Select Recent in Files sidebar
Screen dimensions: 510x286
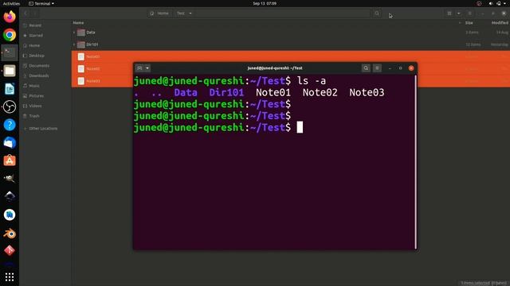(35, 25)
